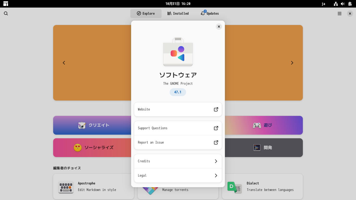Open the clock showing 10月31日 16:20
The width and height of the screenshot is (356, 200).
point(178,4)
